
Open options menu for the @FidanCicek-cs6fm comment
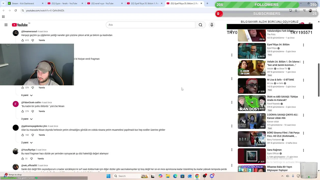pyautogui.click(x=232, y=102)
